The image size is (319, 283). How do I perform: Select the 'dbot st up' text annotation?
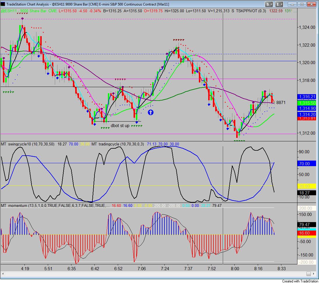tap(120, 126)
